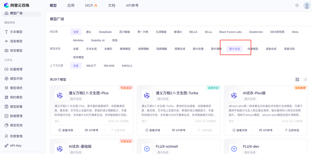Select the 图片生成 model type filter
The width and height of the screenshot is (312, 154).
(x=235, y=49)
